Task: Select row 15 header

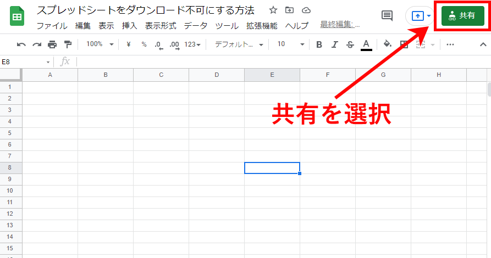Action: [x=11, y=248]
